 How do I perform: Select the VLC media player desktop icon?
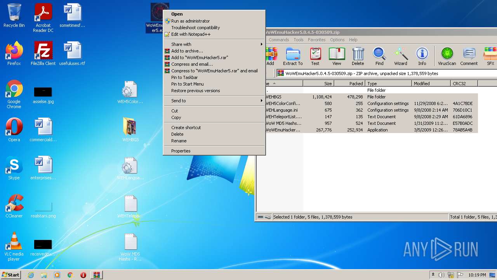point(14,247)
